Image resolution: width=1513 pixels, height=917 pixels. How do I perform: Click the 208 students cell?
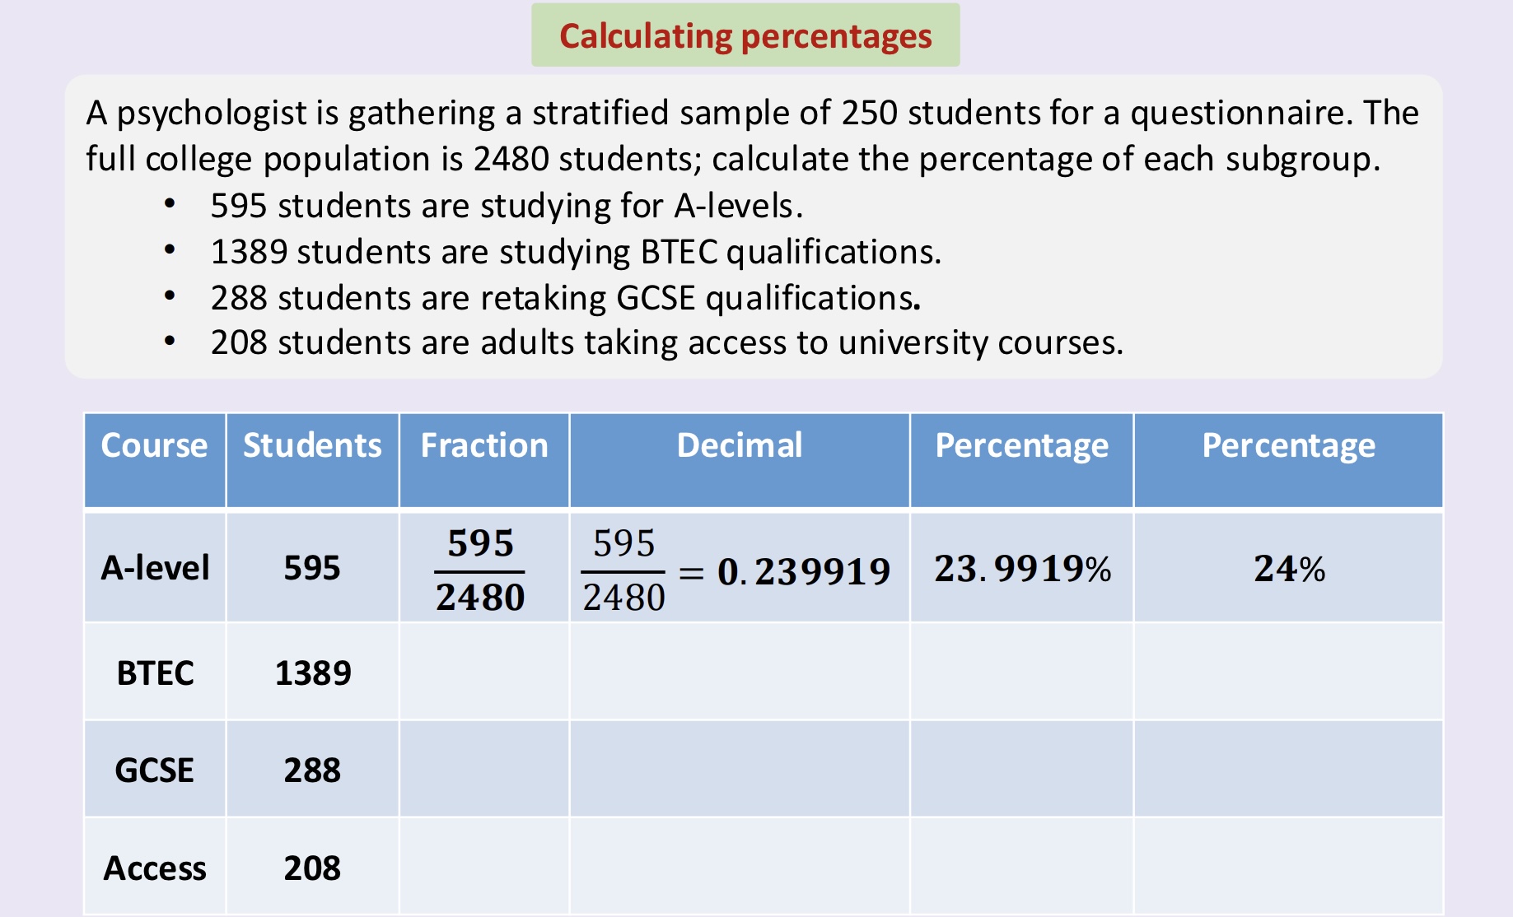click(x=312, y=866)
